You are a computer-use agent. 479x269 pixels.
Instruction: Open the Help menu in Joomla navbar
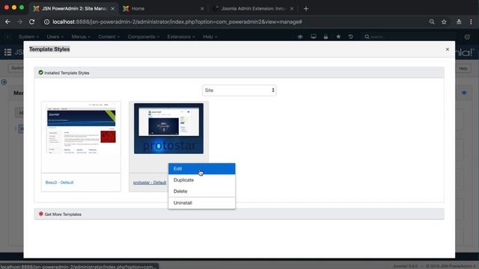point(210,37)
